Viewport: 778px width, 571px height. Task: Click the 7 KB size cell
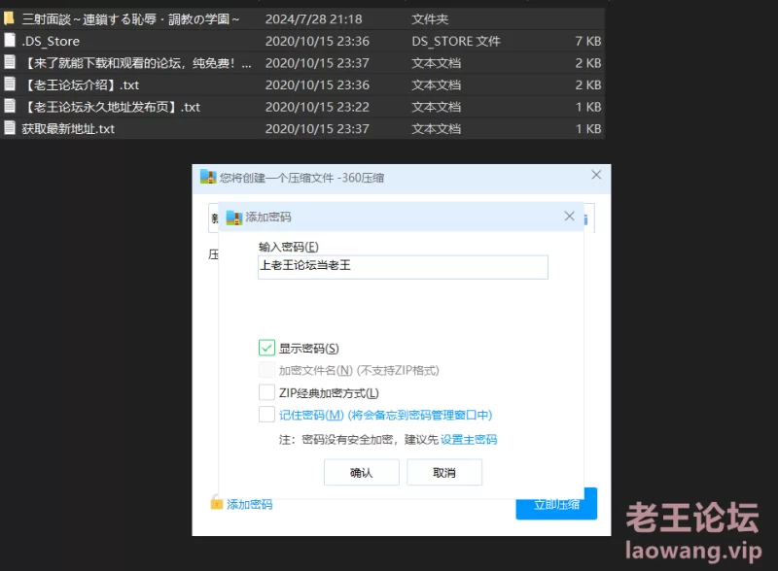click(588, 41)
